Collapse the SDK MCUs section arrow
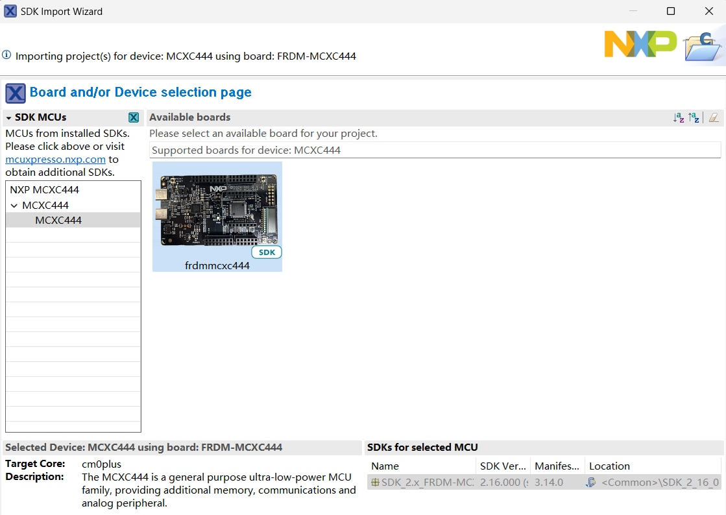This screenshot has height=515, width=726. point(9,118)
